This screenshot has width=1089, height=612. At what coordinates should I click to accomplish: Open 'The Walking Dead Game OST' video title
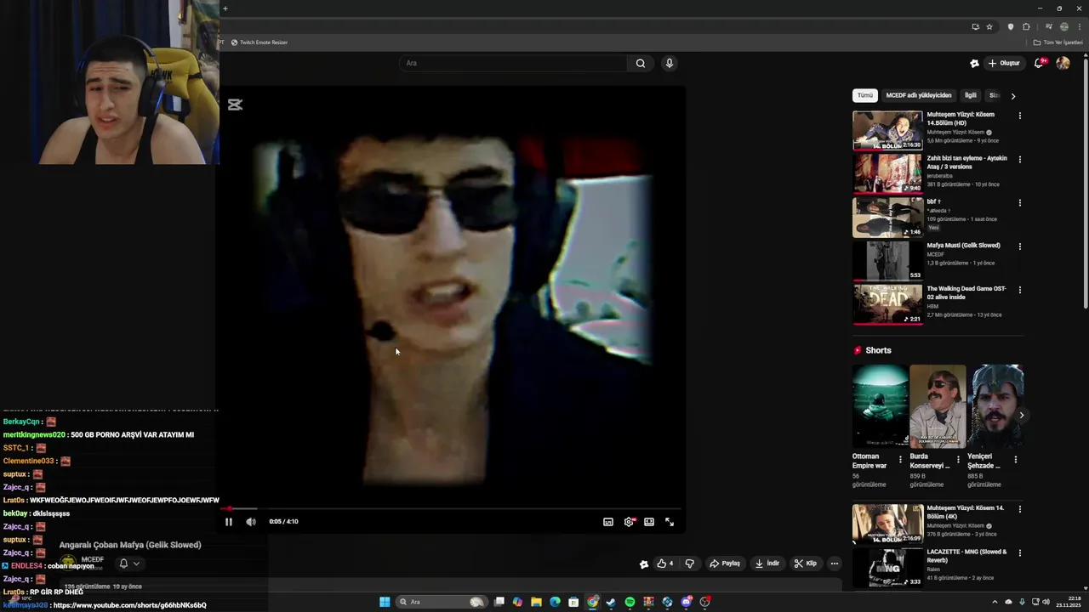coord(966,293)
